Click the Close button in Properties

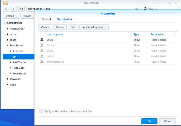[167, 121]
